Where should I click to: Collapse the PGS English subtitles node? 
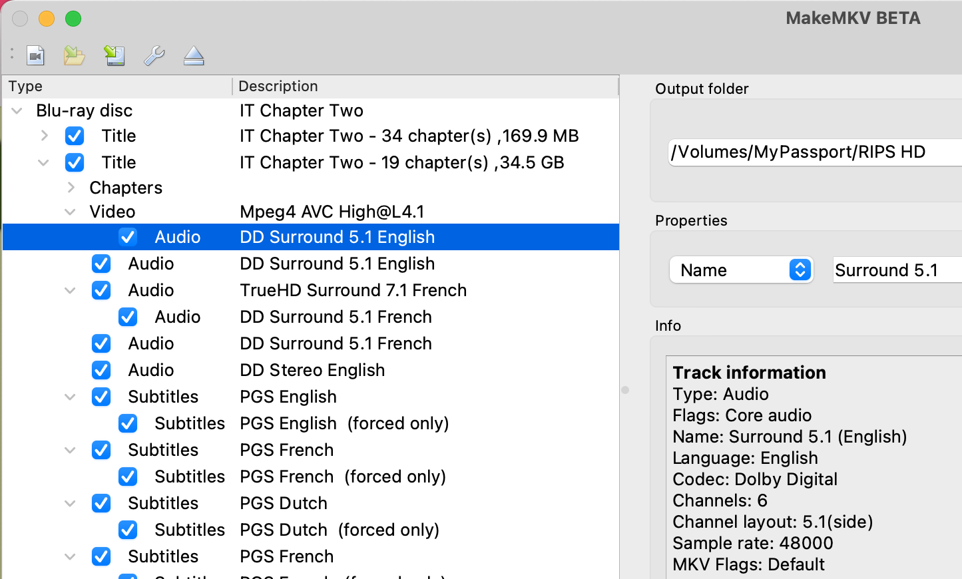point(70,397)
